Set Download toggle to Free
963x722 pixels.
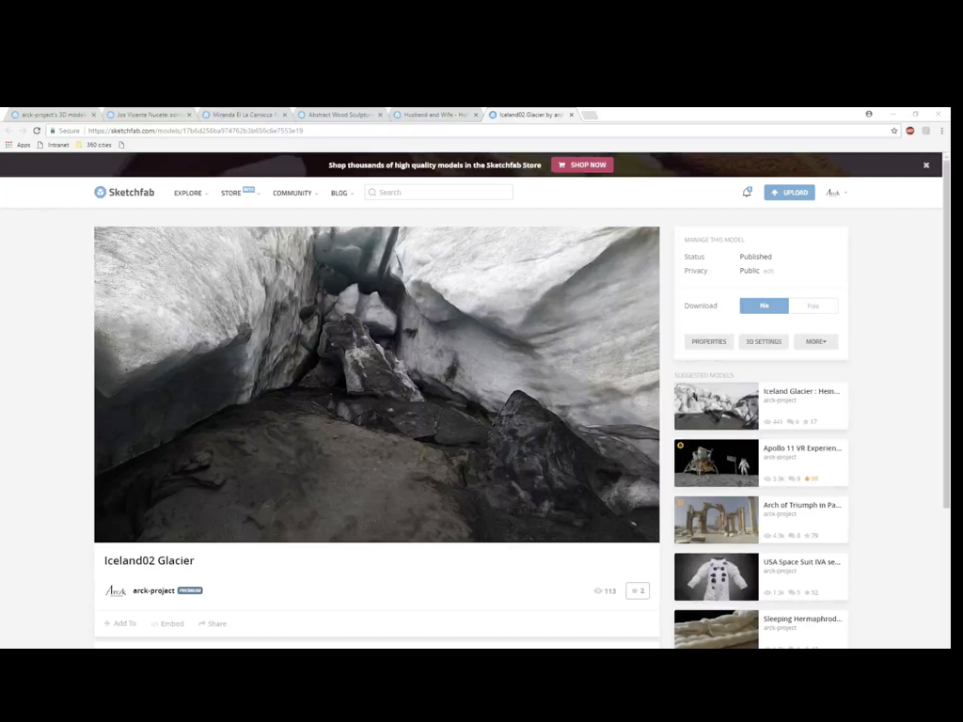click(x=813, y=306)
